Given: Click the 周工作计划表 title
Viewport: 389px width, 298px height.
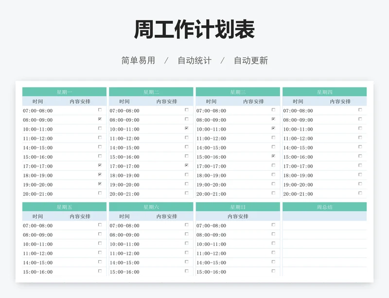Looking at the screenshot, I should [194, 30].
